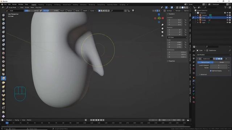Viewport: 232px width, 130px height.
Task: Open the Falloff dropdown
Action: (x=86, y=10)
